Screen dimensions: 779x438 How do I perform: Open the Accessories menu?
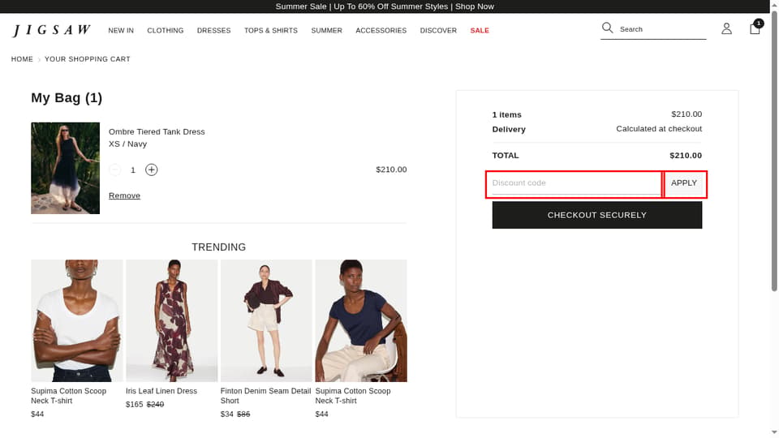point(381,30)
